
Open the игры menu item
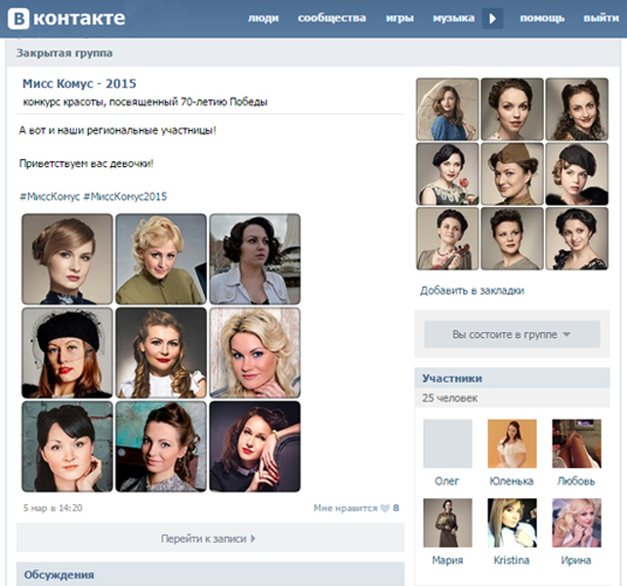399,18
